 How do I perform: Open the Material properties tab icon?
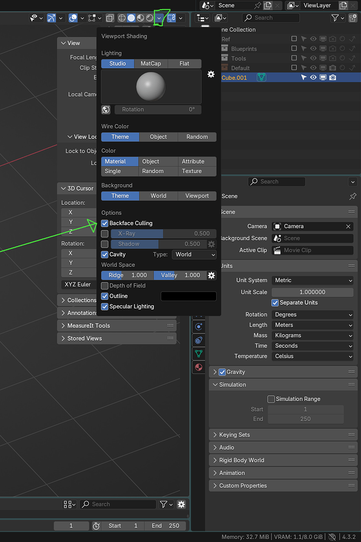click(x=198, y=367)
